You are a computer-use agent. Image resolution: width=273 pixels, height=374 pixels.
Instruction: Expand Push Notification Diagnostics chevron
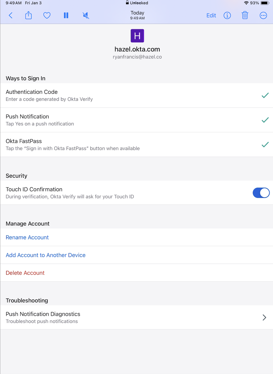(264, 318)
